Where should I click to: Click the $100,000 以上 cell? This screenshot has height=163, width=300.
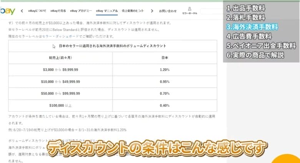click(62, 105)
